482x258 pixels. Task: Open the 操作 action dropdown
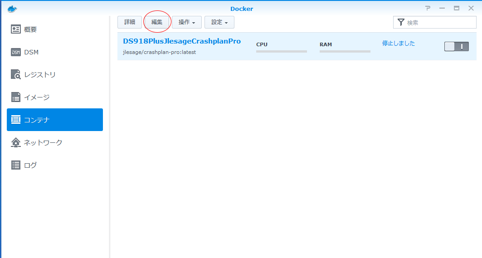(187, 22)
